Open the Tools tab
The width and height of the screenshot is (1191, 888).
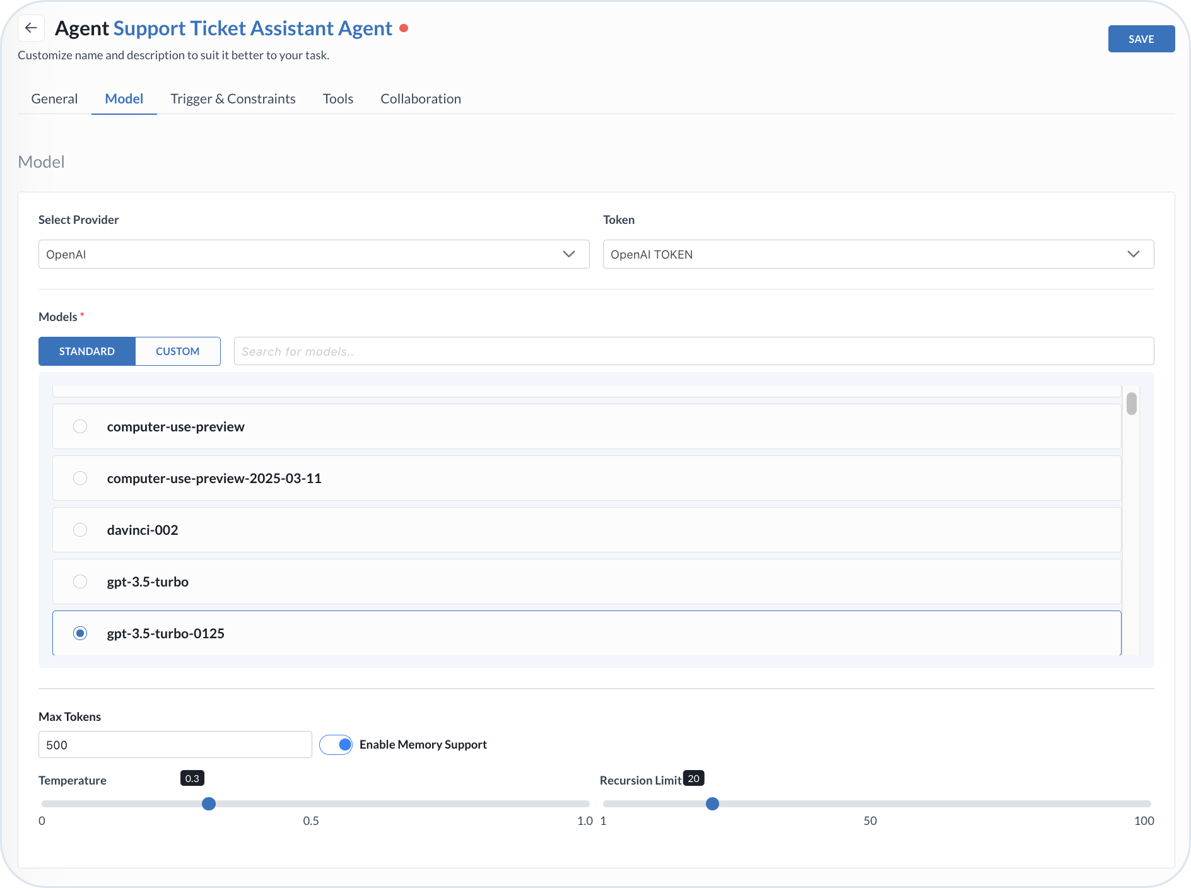338,99
